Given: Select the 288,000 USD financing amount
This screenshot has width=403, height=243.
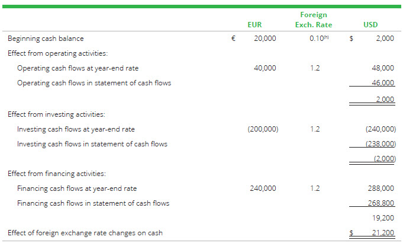Looking at the screenshot, I should [x=382, y=188].
